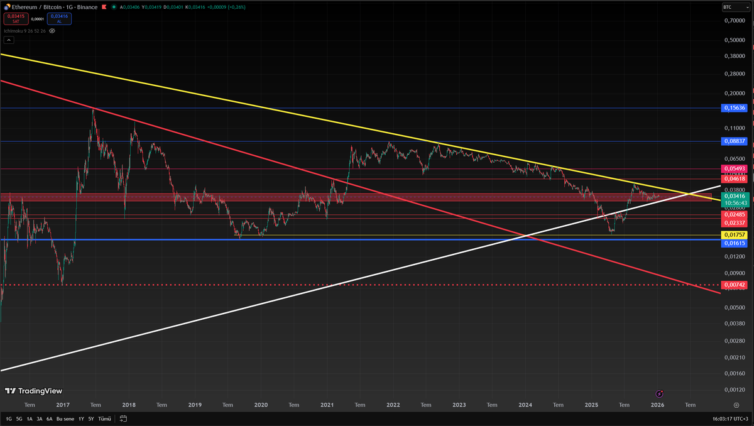The width and height of the screenshot is (754, 426).
Task: Click the 16:03:17 UTC+3 timezone button
Action: 731,418
